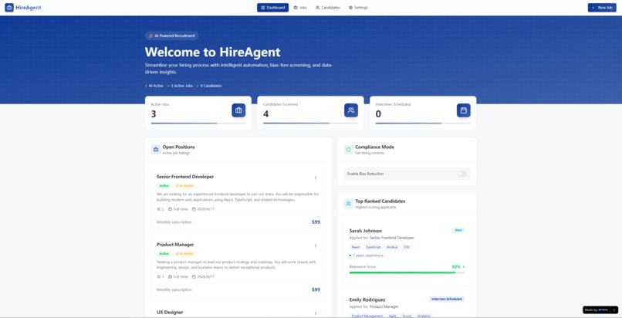Open Sarah Johnson candidate profile

tap(365, 231)
